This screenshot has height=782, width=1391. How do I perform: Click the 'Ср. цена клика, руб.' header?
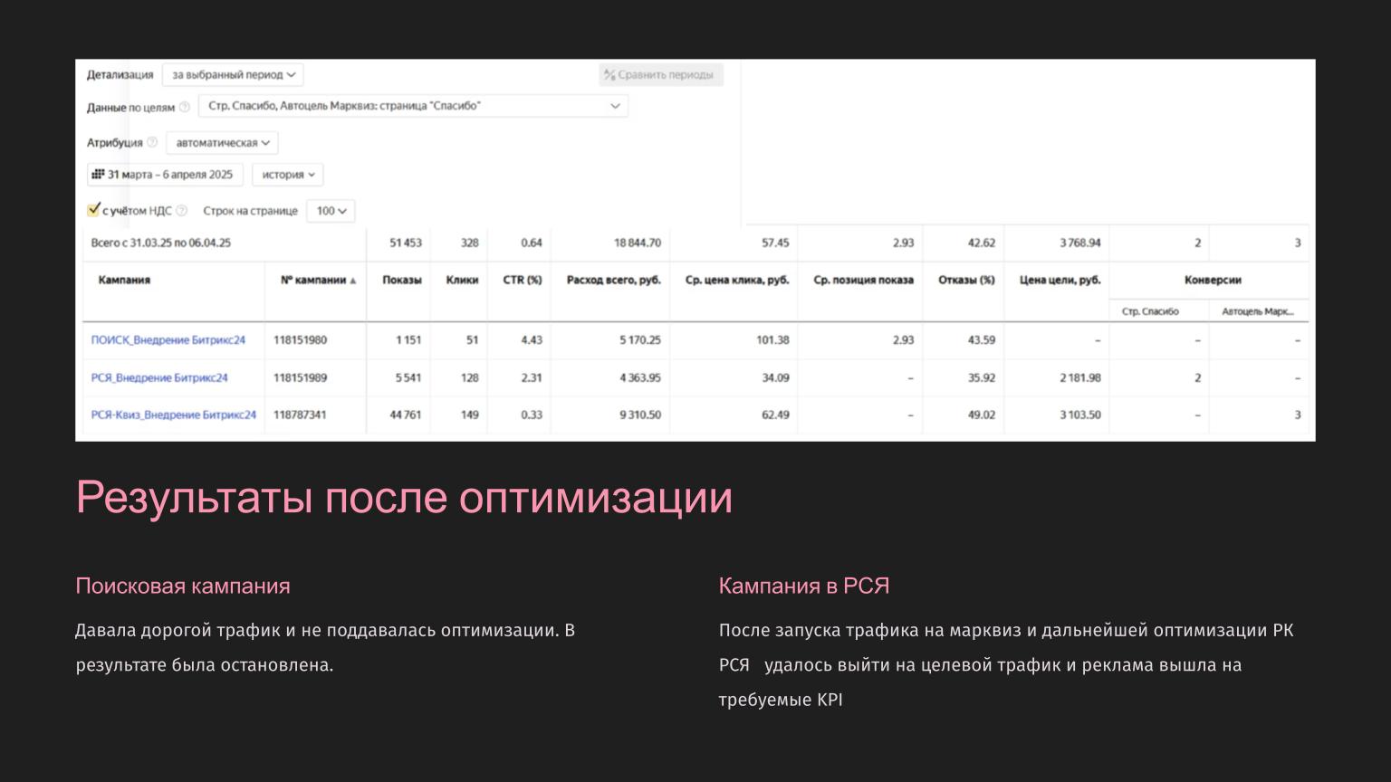[x=737, y=281]
